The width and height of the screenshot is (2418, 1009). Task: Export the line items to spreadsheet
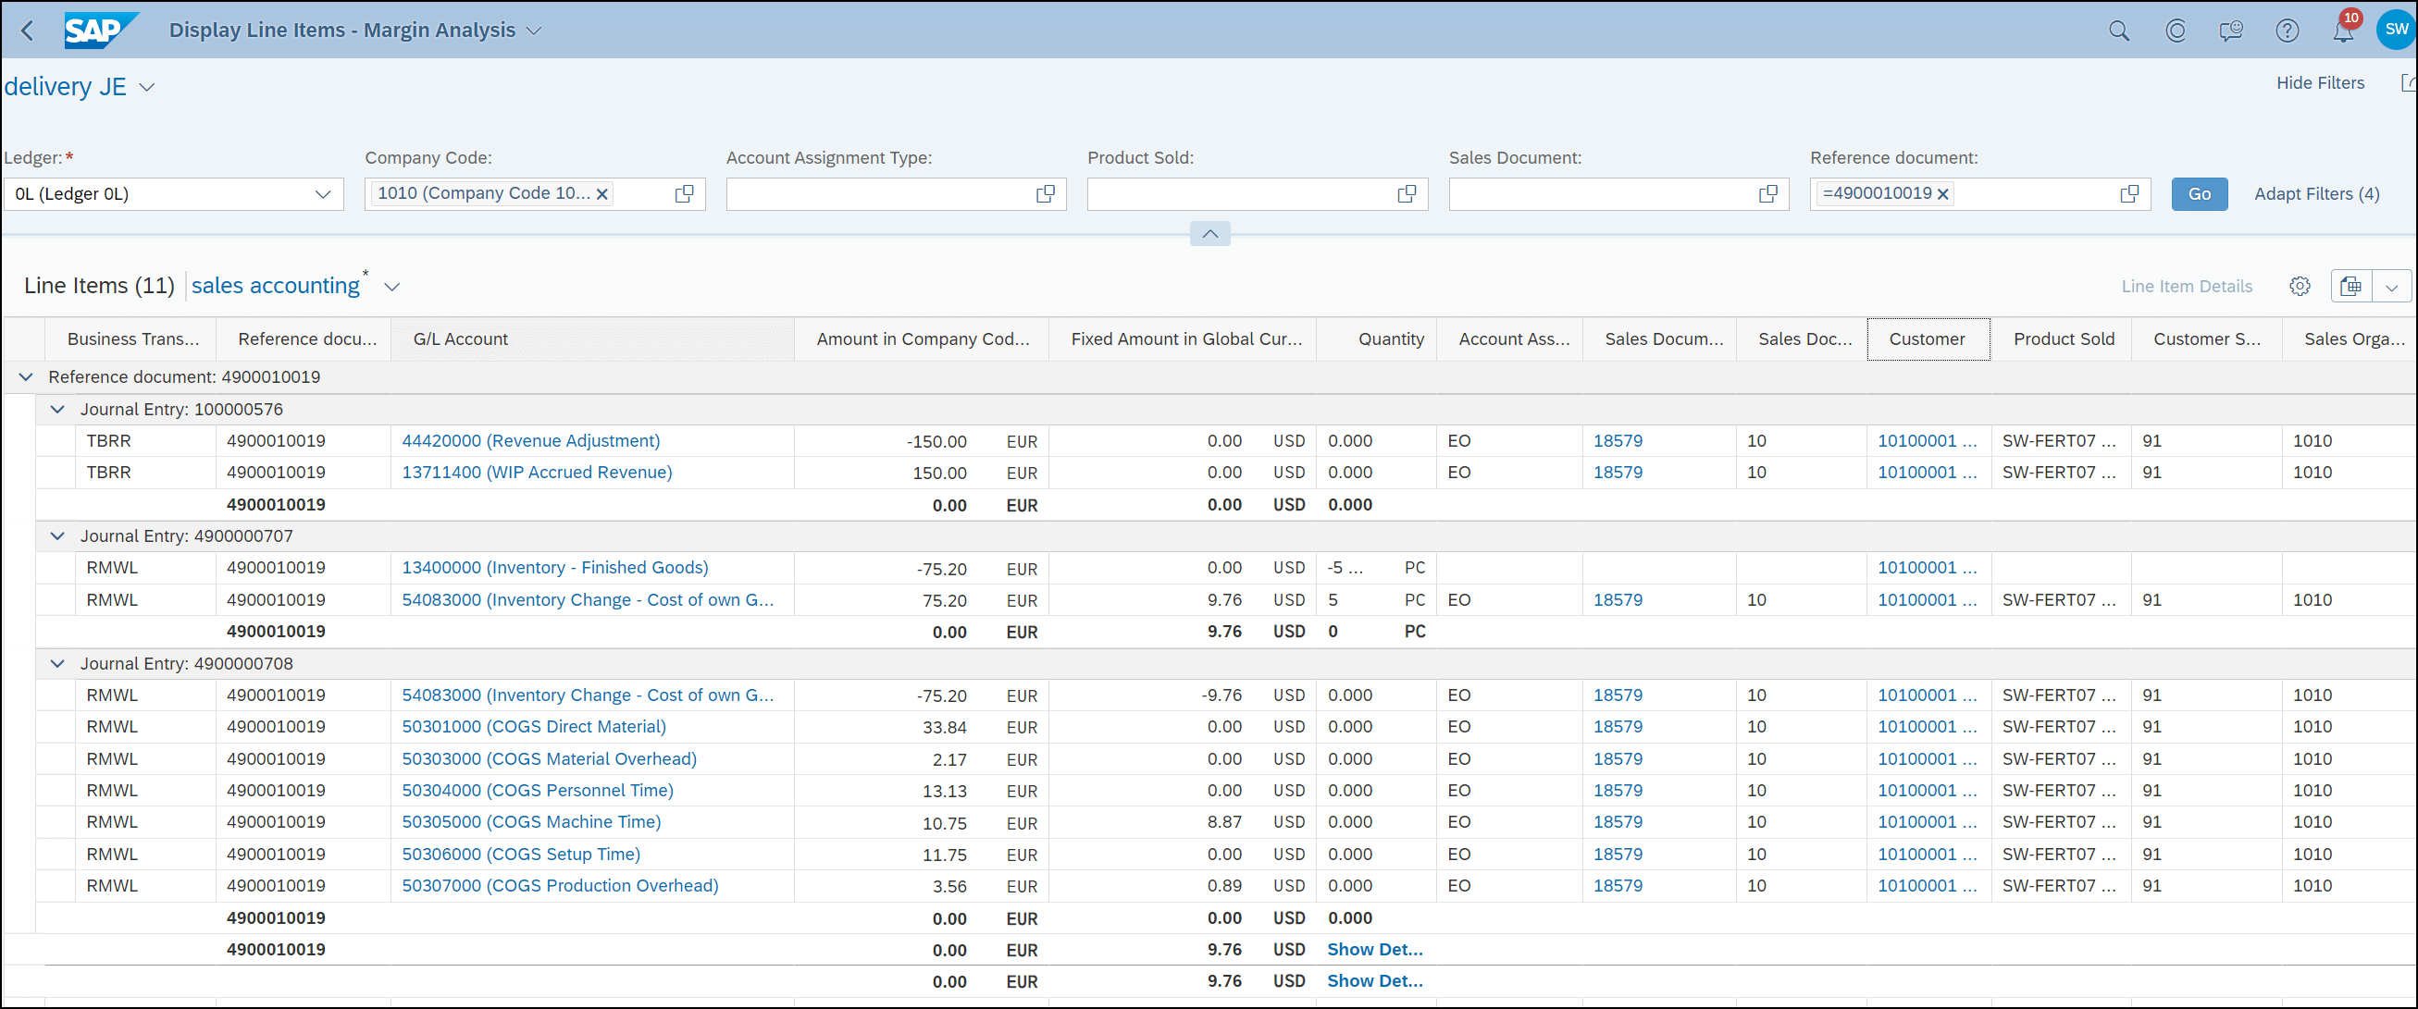tap(2350, 285)
